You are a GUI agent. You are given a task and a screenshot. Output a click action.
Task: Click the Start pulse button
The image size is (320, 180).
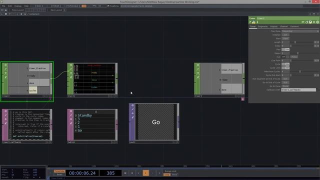285,38
